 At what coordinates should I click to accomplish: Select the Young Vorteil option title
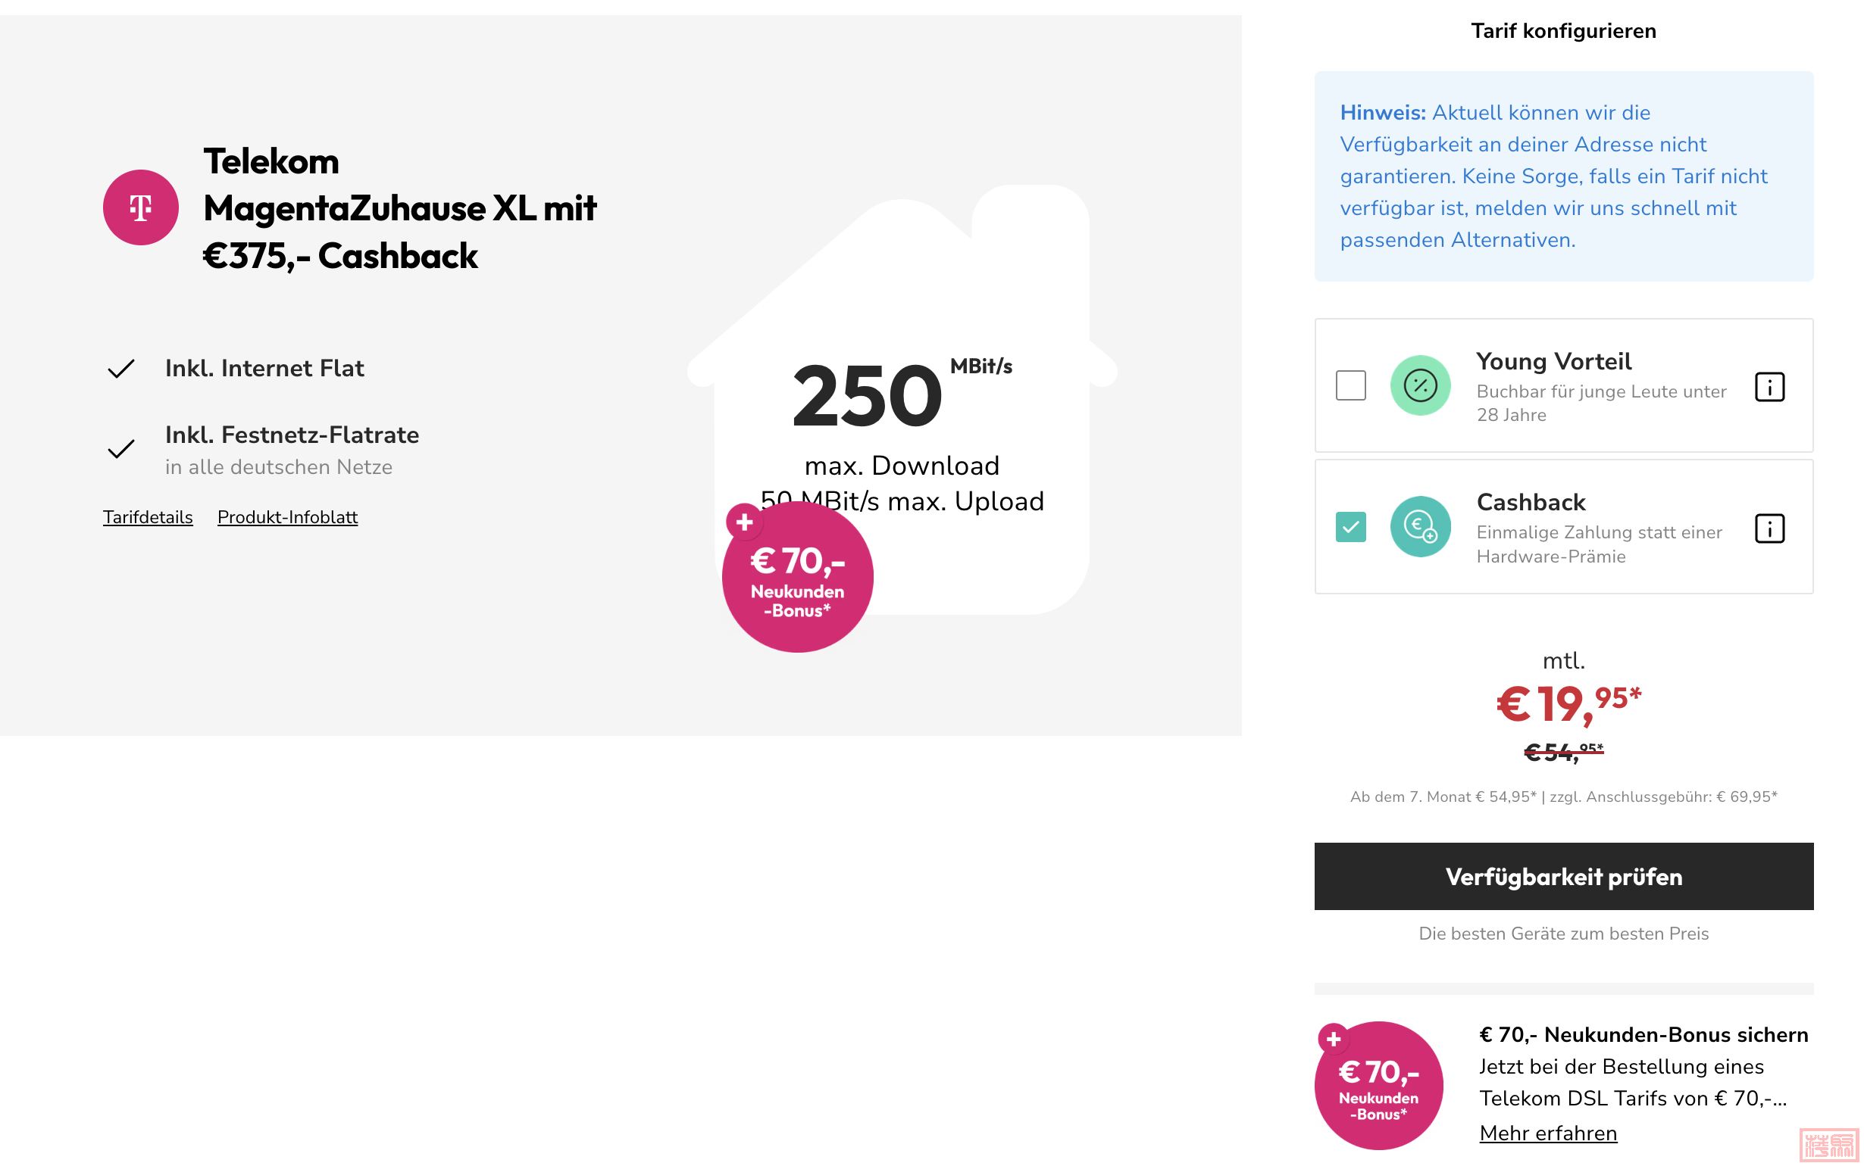(x=1553, y=362)
